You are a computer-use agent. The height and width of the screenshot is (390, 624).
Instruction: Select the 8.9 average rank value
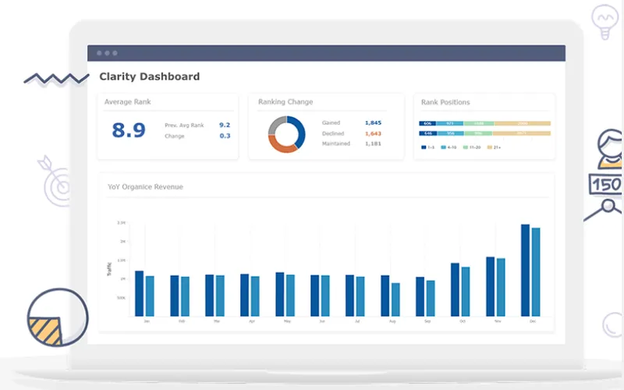click(x=129, y=130)
